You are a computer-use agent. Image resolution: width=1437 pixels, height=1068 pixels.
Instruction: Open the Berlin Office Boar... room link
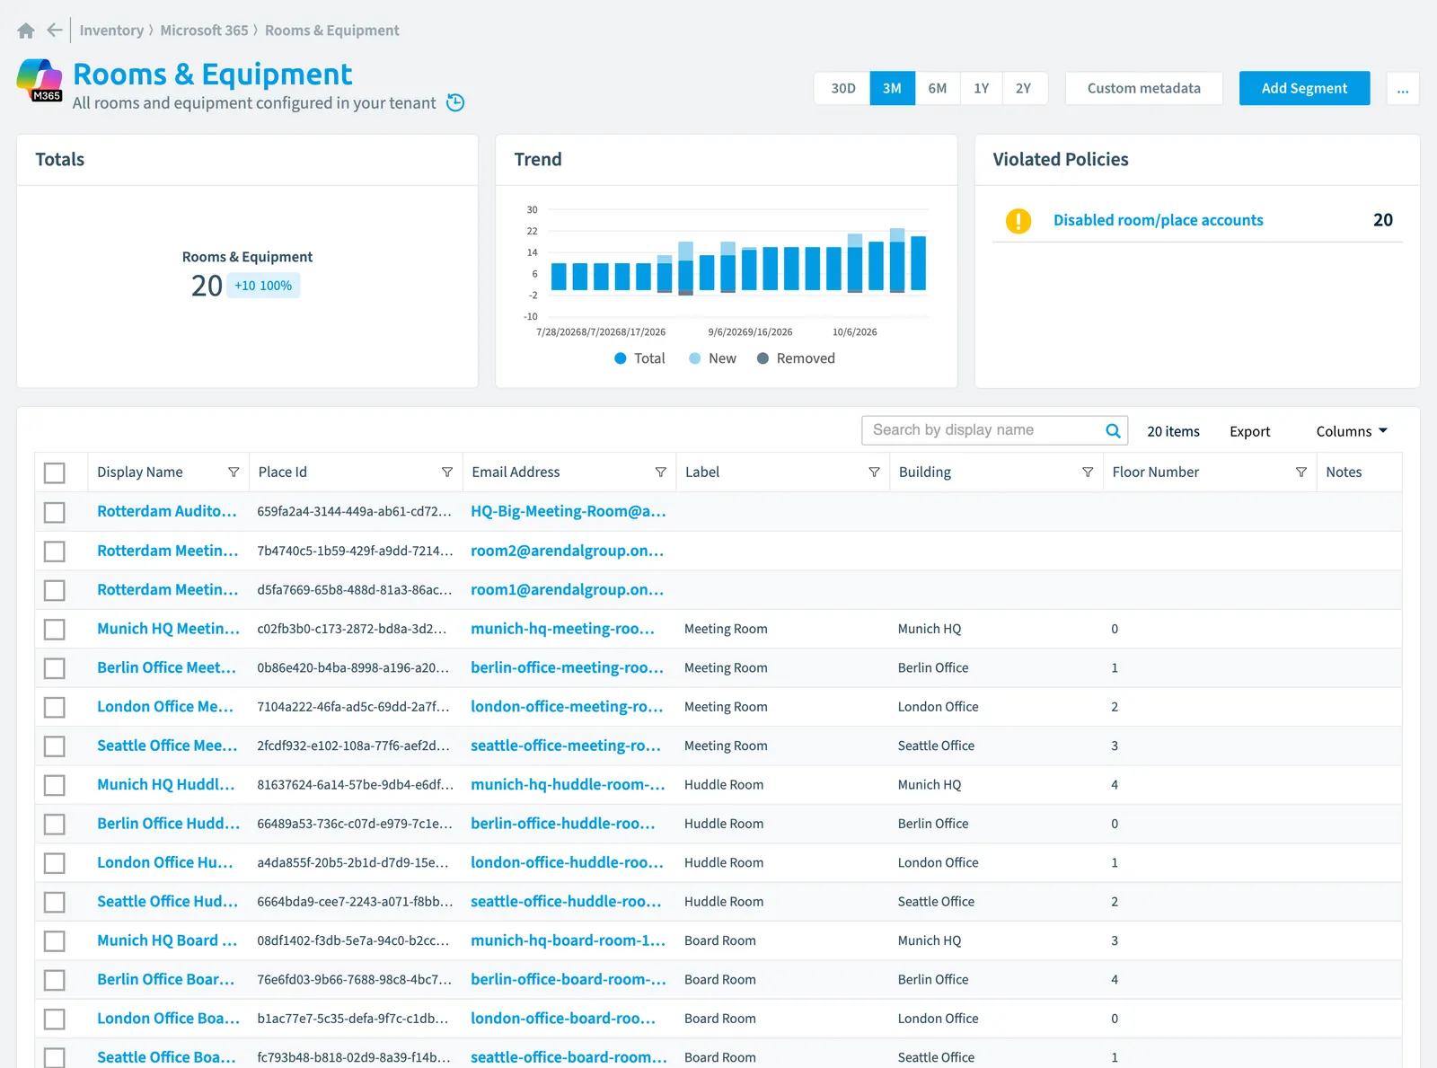166,979
